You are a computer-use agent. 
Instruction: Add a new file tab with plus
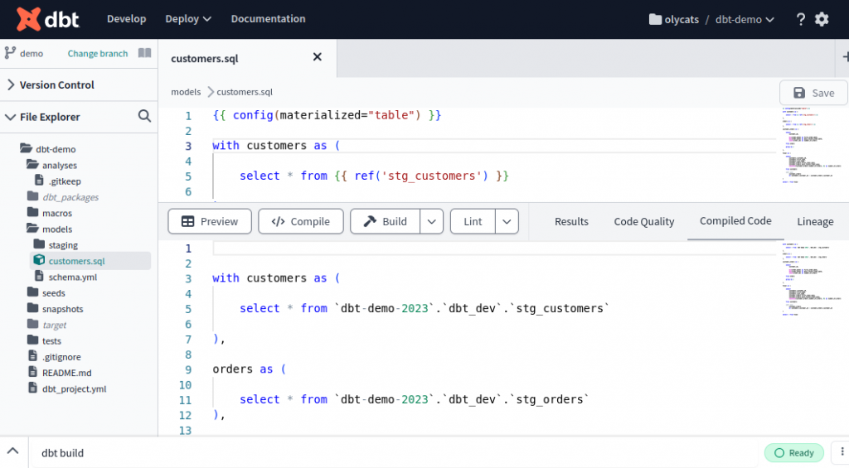click(845, 57)
